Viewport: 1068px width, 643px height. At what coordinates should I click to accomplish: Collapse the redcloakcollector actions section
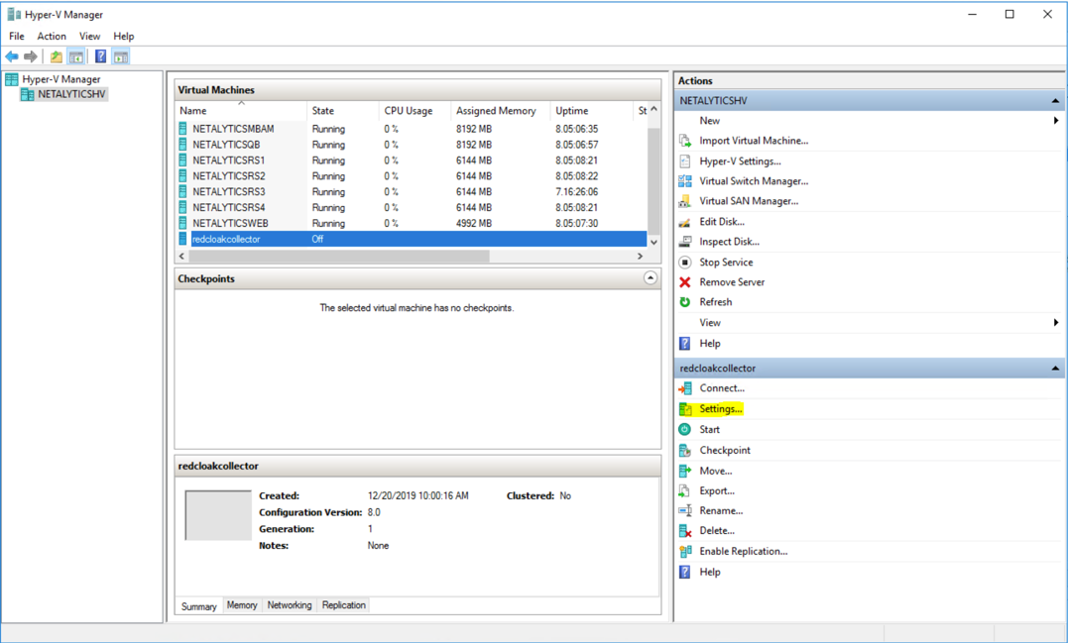[1055, 369]
